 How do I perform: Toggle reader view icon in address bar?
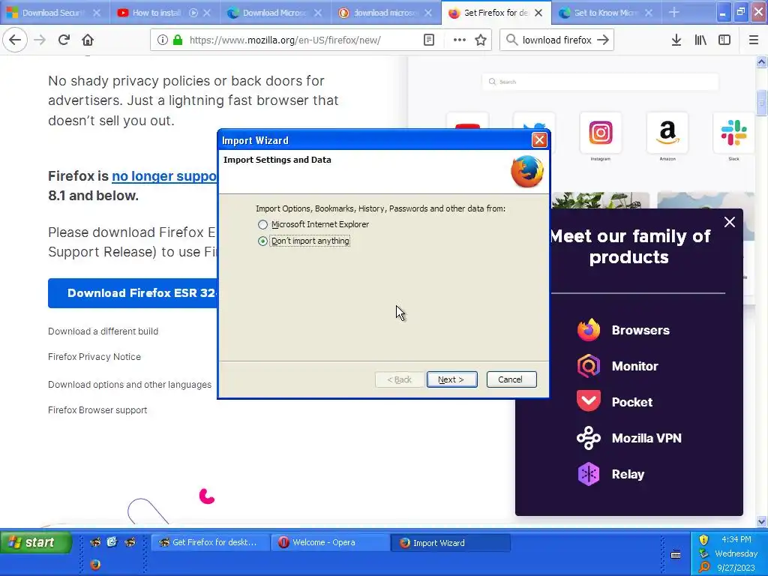(429, 40)
